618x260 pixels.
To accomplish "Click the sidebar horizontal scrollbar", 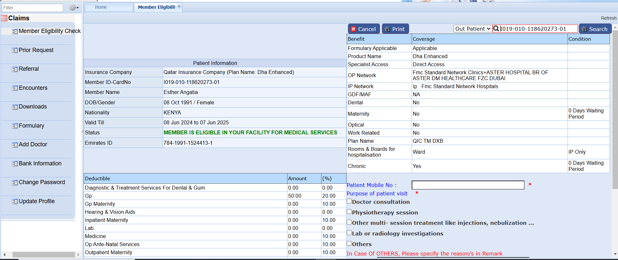I will [43, 255].
